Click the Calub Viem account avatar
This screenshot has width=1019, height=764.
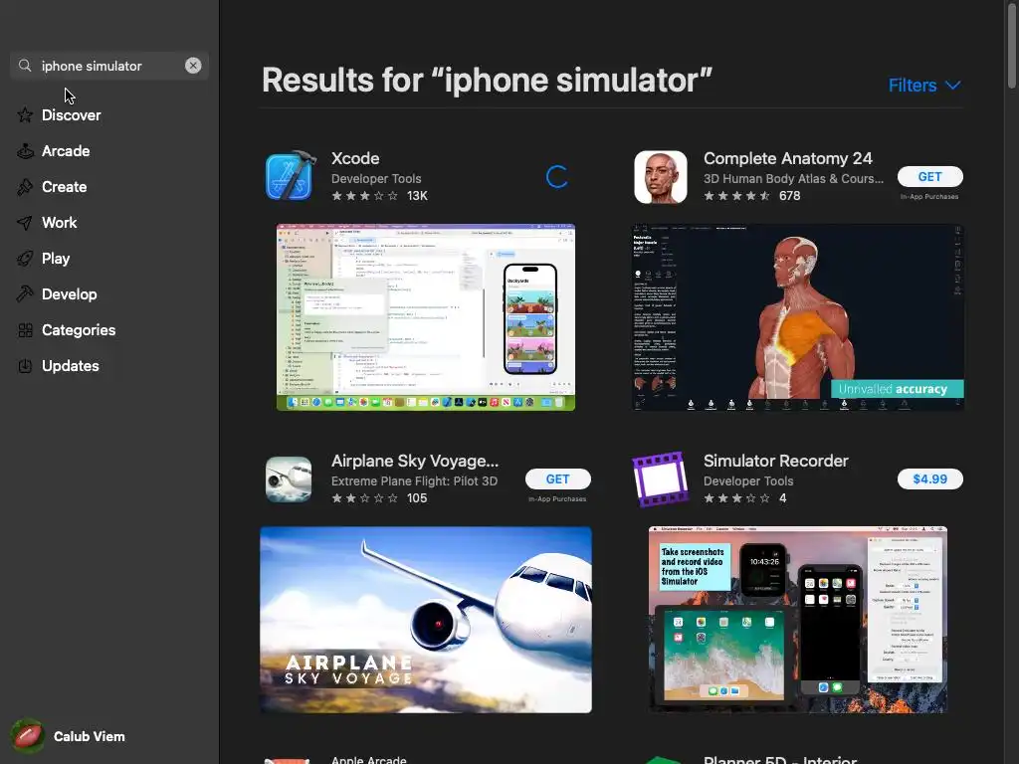(x=27, y=736)
